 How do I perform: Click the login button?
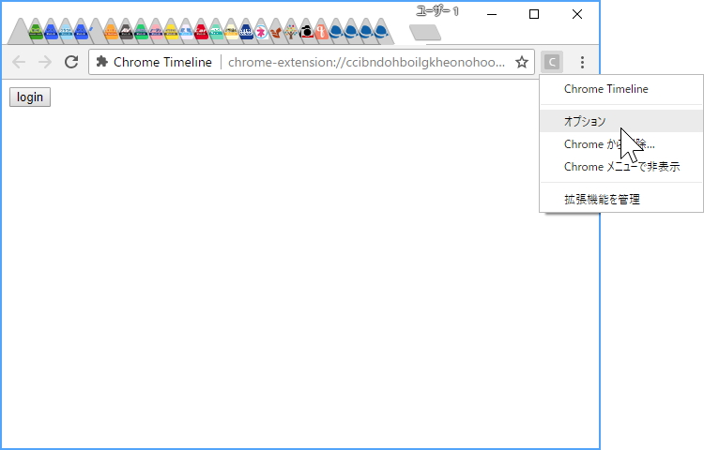coord(30,97)
